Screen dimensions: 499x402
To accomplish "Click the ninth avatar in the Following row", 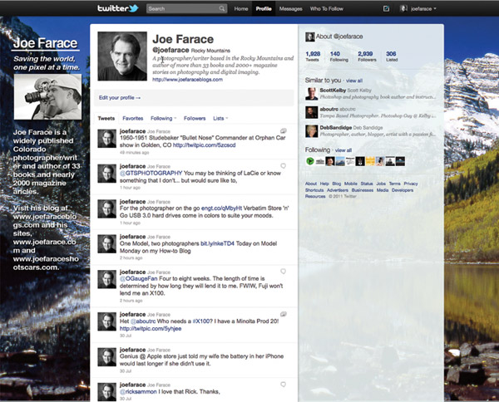I will [x=390, y=161].
